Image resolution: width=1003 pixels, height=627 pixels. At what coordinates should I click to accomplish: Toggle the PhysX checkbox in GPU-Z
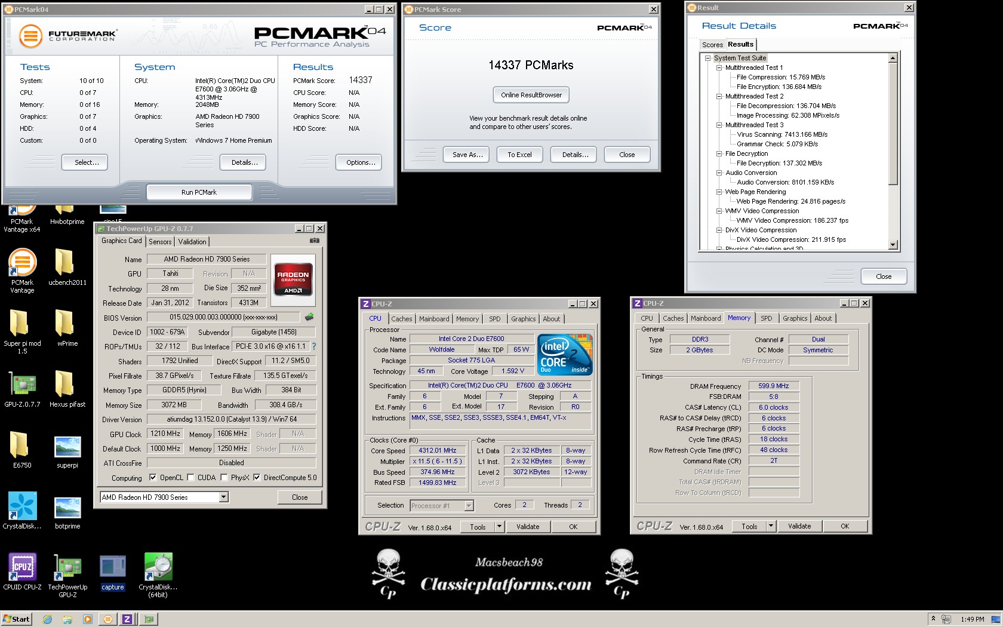click(x=224, y=478)
